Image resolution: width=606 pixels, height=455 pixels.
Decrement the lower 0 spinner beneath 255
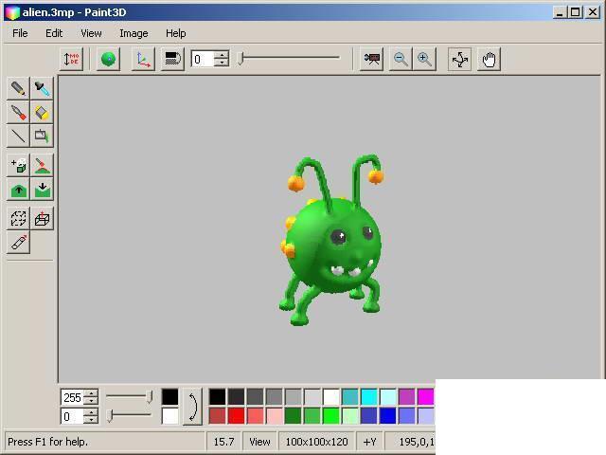pos(91,420)
